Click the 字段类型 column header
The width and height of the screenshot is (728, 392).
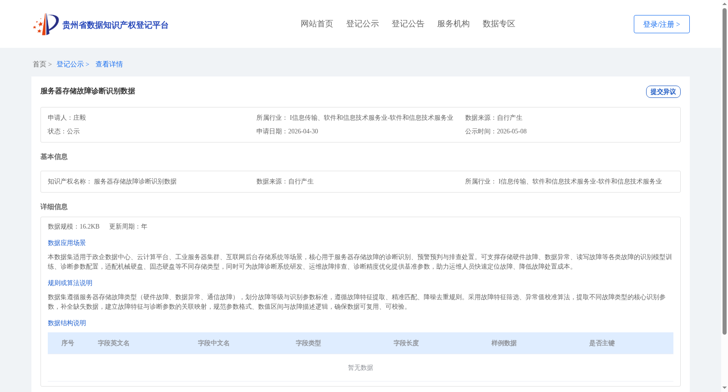[308, 343]
